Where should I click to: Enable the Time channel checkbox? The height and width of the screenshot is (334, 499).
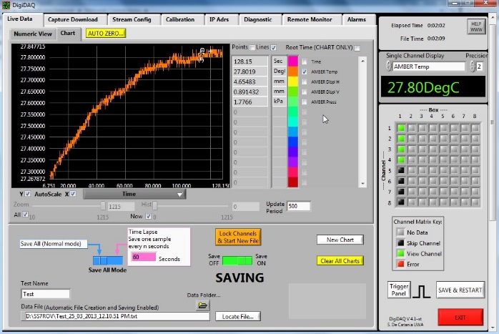pyautogui.click(x=305, y=62)
